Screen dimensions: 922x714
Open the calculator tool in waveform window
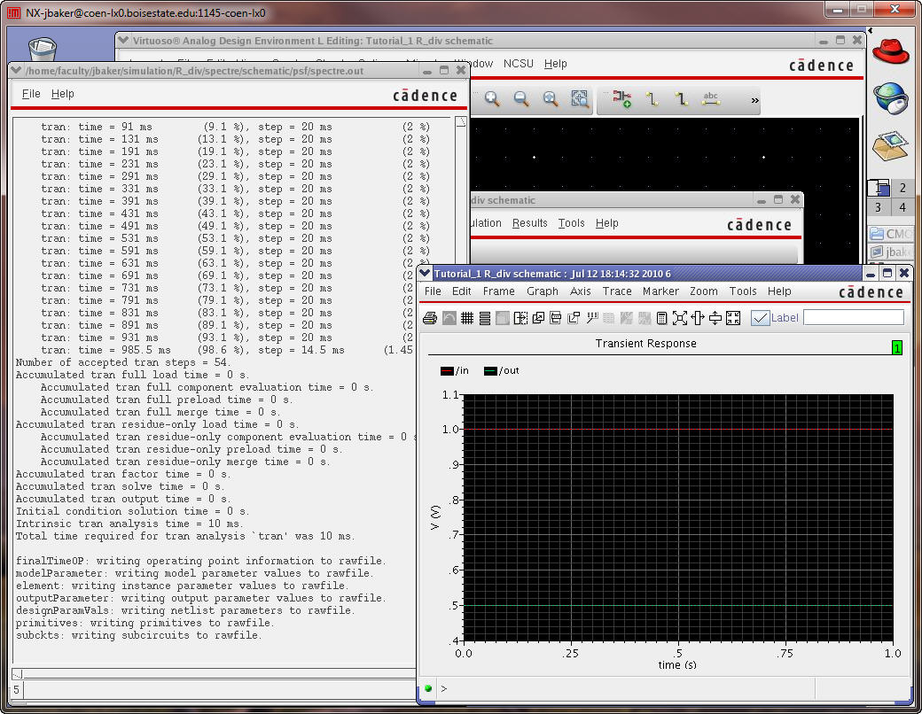click(661, 318)
